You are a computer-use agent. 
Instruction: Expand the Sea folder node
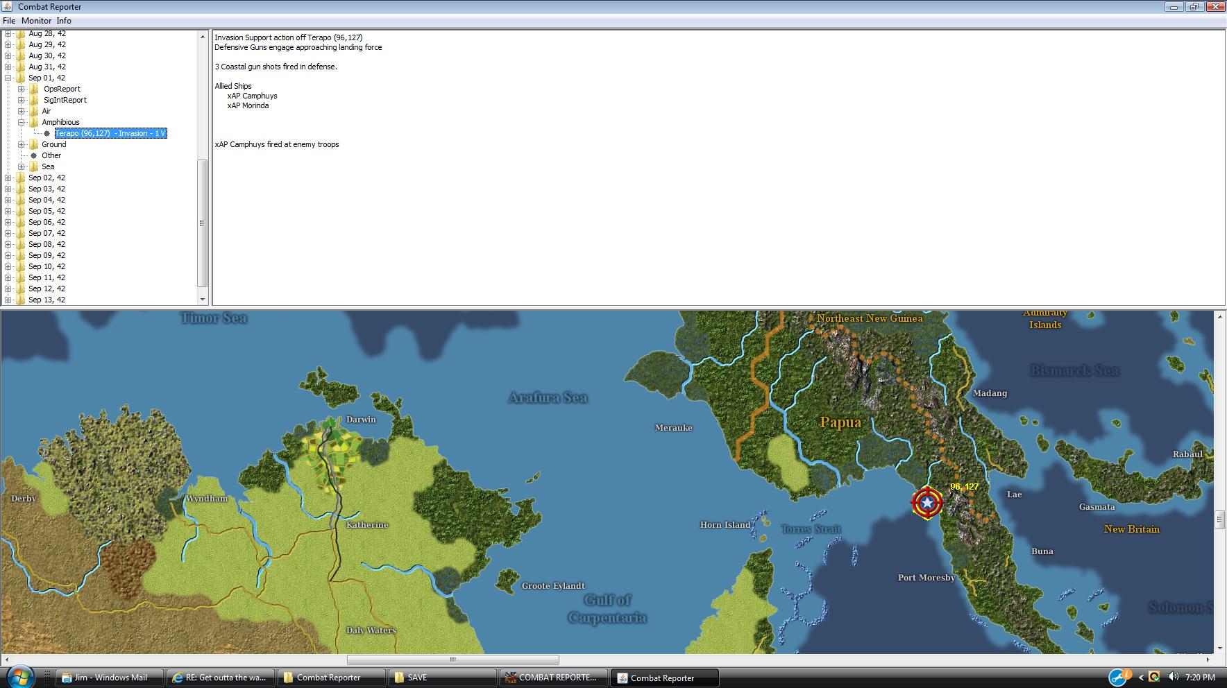coord(22,166)
